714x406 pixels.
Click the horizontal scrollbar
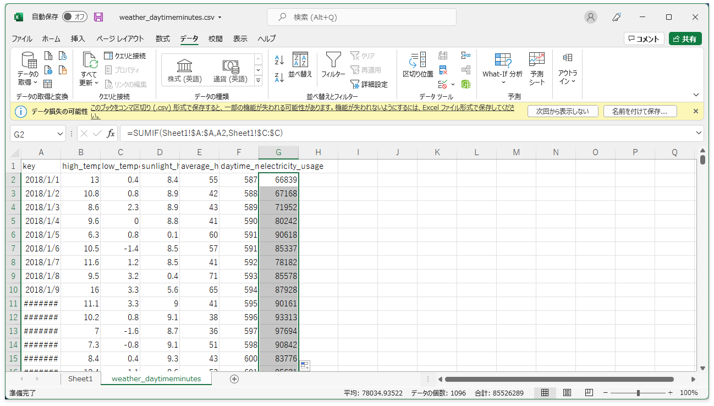tap(559, 379)
